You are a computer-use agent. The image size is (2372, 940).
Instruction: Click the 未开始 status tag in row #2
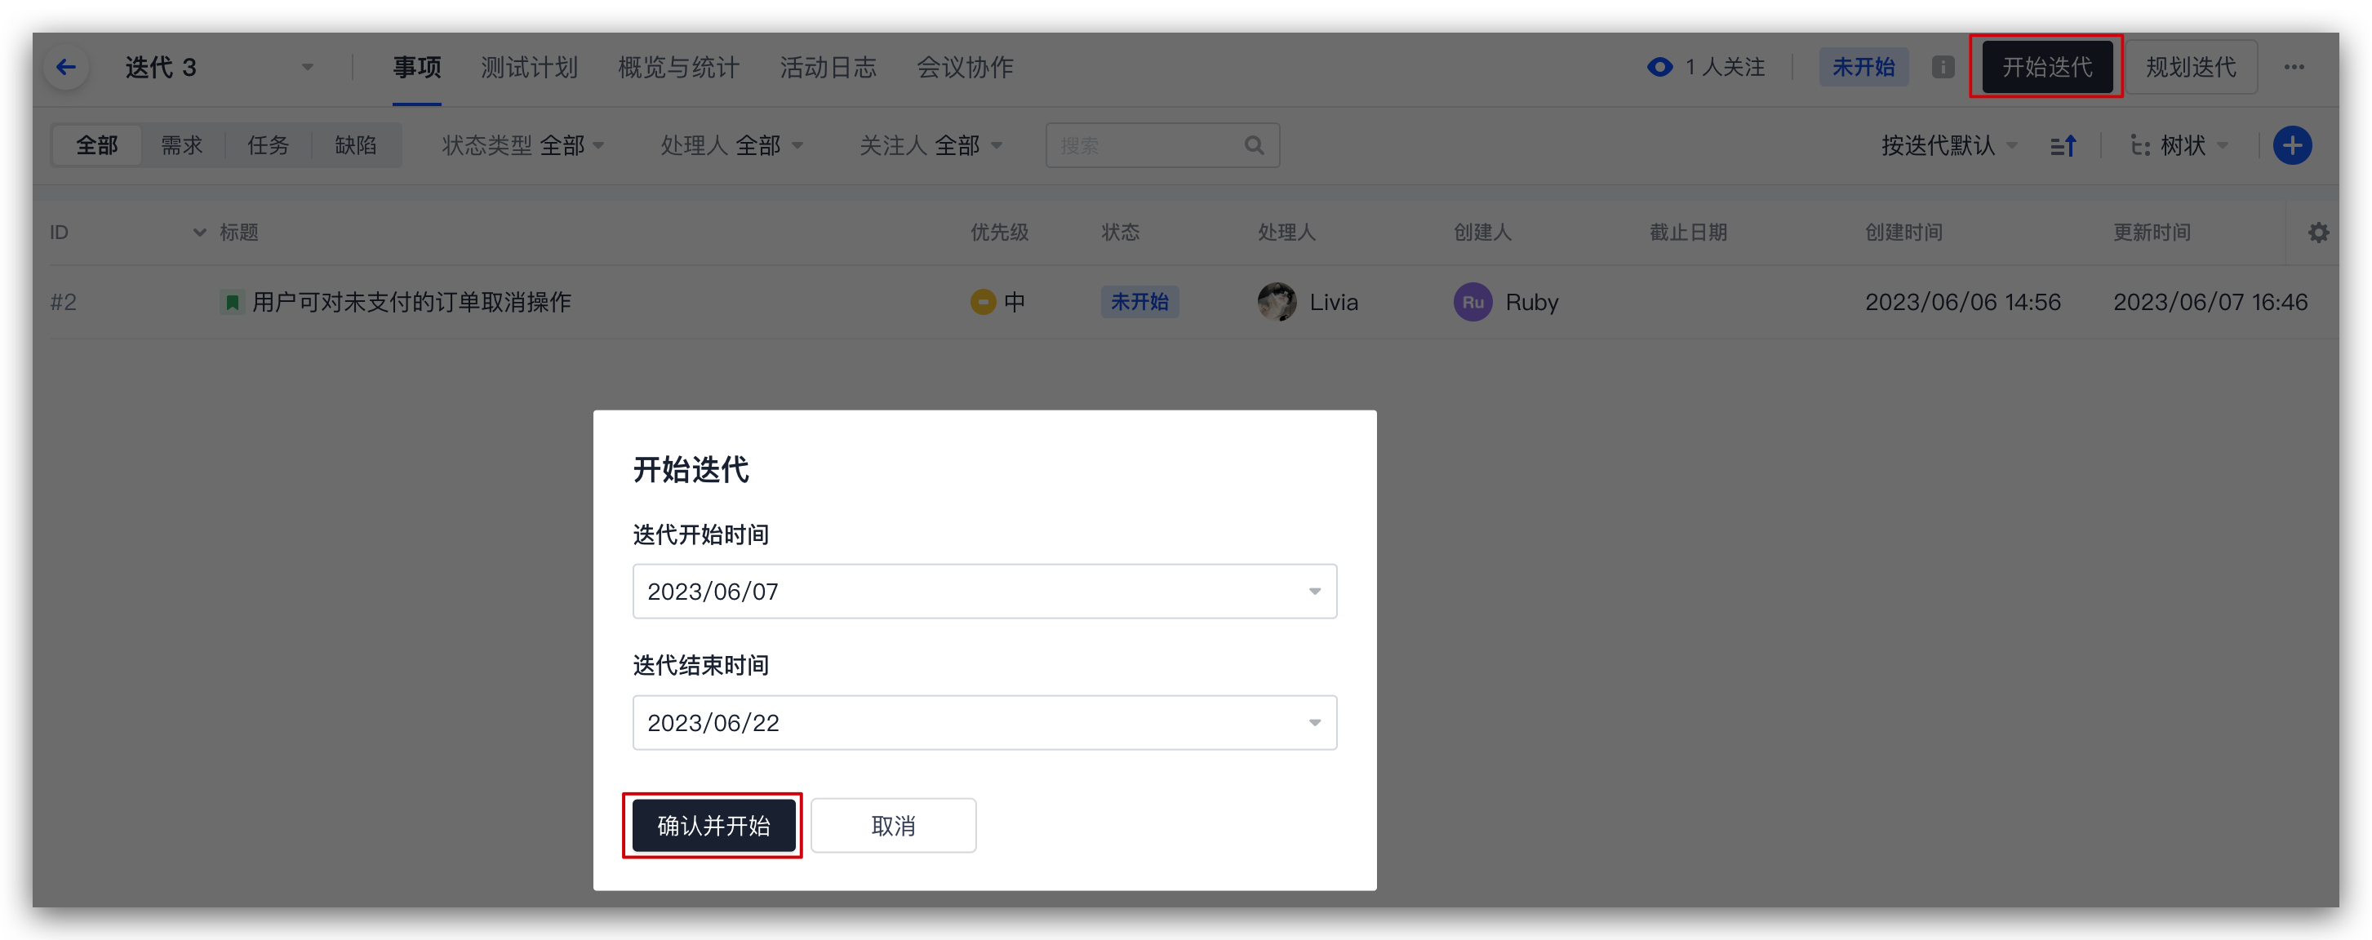1139,302
